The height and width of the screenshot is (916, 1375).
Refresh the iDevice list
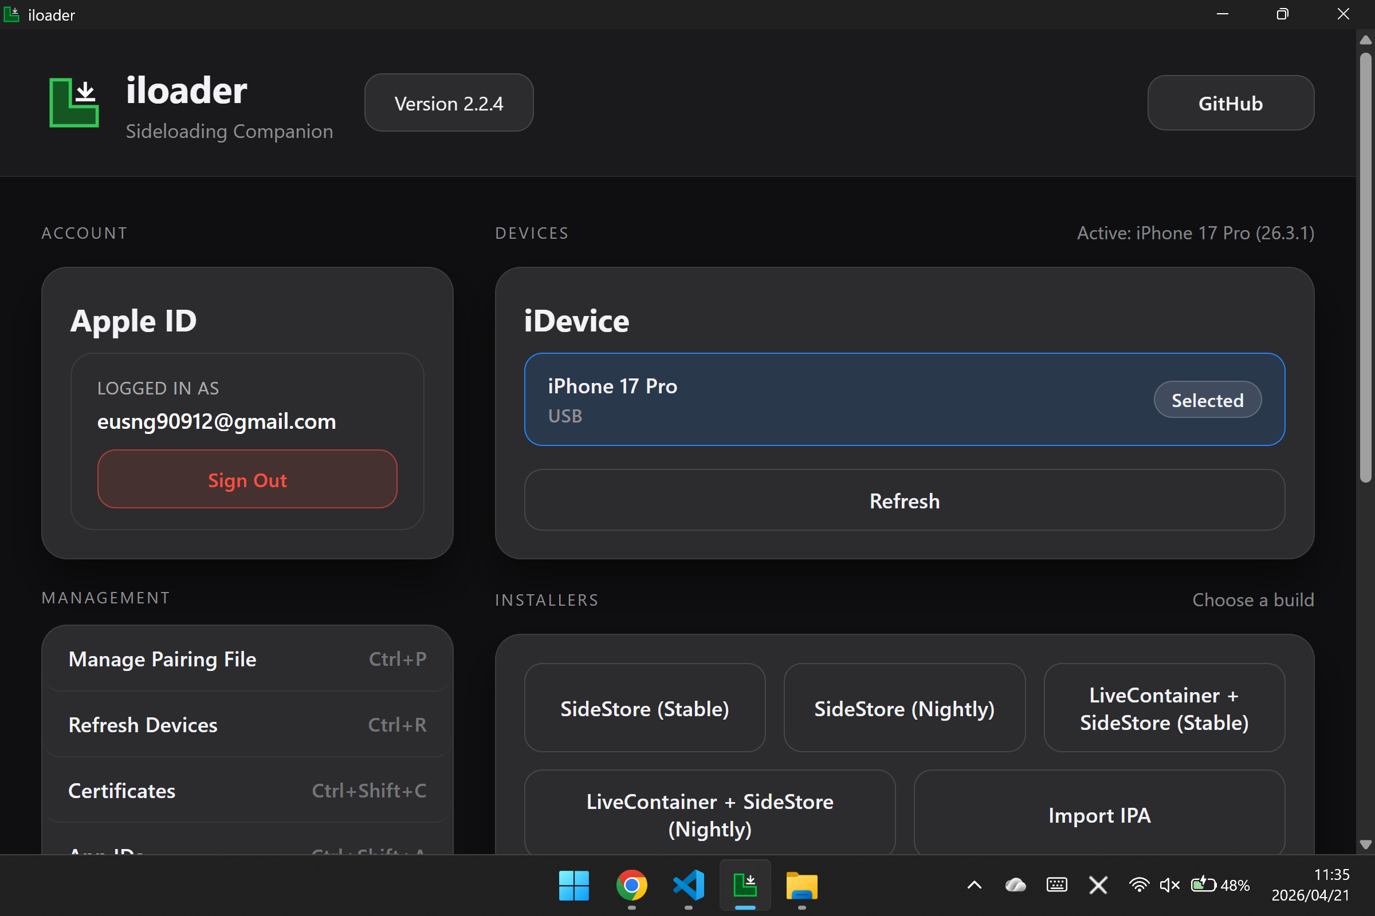coord(905,500)
